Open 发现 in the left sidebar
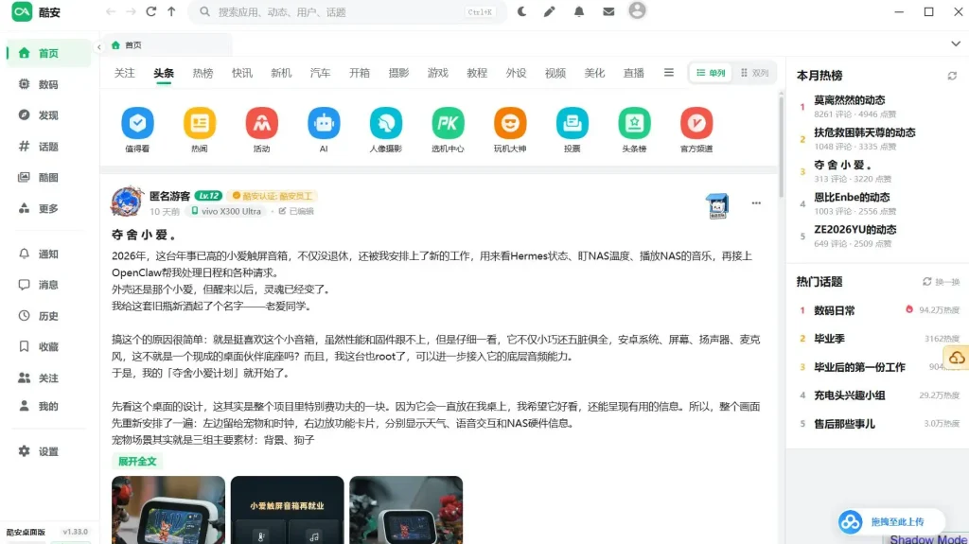The width and height of the screenshot is (969, 544). [48, 115]
